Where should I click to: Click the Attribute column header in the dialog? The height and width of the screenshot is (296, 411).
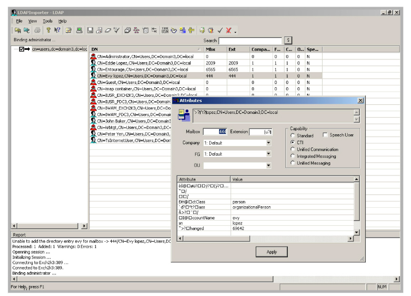tap(204, 179)
